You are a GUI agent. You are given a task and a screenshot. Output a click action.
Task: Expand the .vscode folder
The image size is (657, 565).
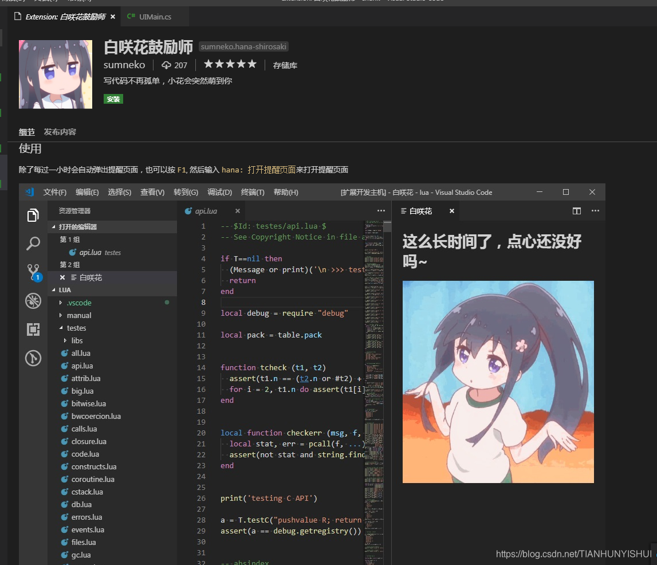pyautogui.click(x=112, y=303)
